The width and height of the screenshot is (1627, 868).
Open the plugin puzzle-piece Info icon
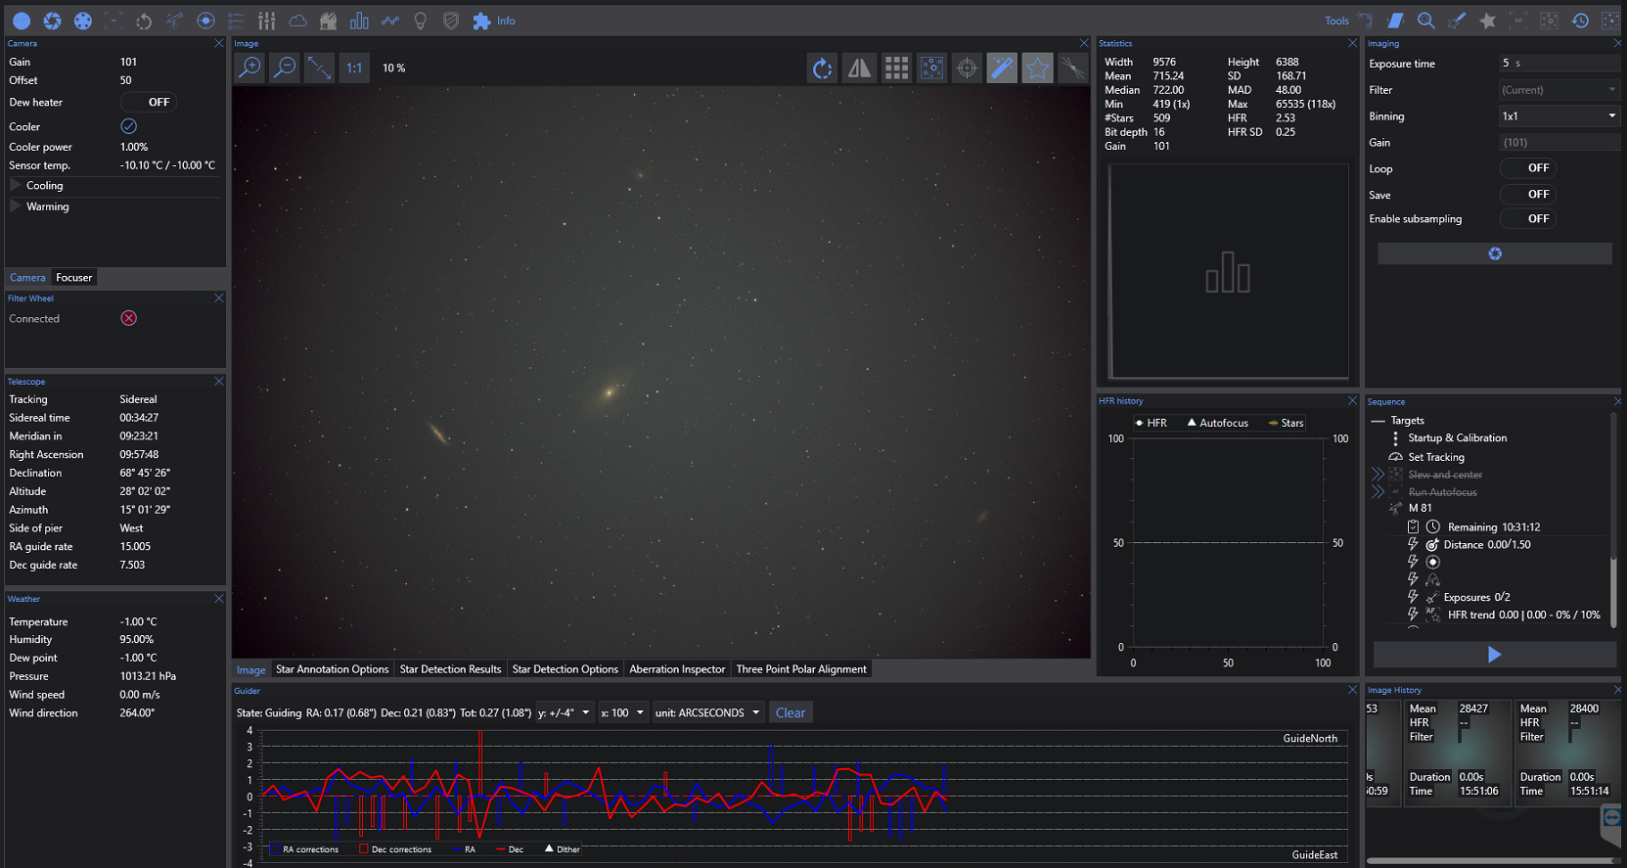(481, 21)
